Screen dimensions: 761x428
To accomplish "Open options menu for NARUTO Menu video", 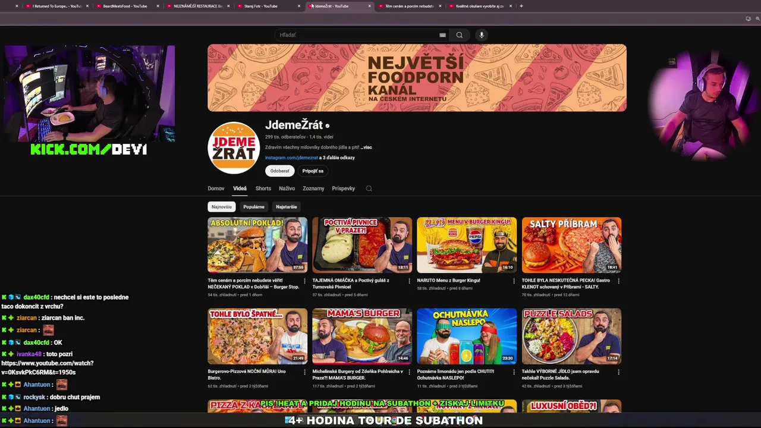I will (x=514, y=281).
